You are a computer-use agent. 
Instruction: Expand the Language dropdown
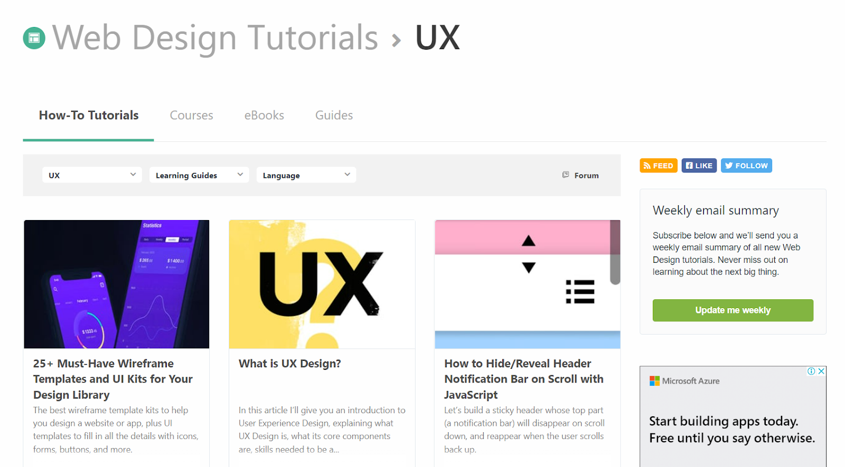click(306, 175)
